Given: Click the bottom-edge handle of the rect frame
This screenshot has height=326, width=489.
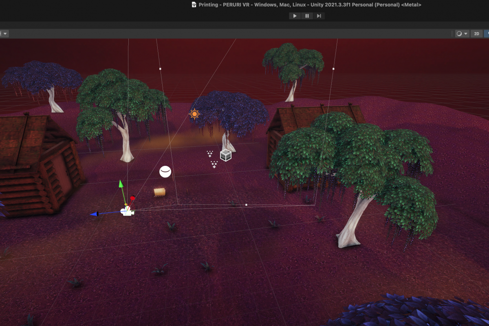Looking at the screenshot, I should pos(246,205).
